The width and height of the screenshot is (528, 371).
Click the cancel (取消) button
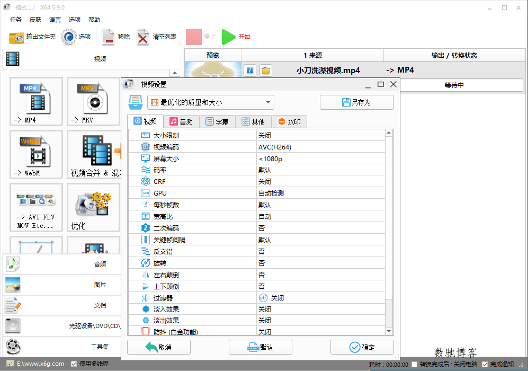tap(158, 347)
